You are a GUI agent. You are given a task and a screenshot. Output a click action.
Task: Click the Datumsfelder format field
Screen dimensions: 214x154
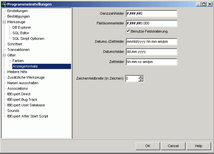pos(152,52)
